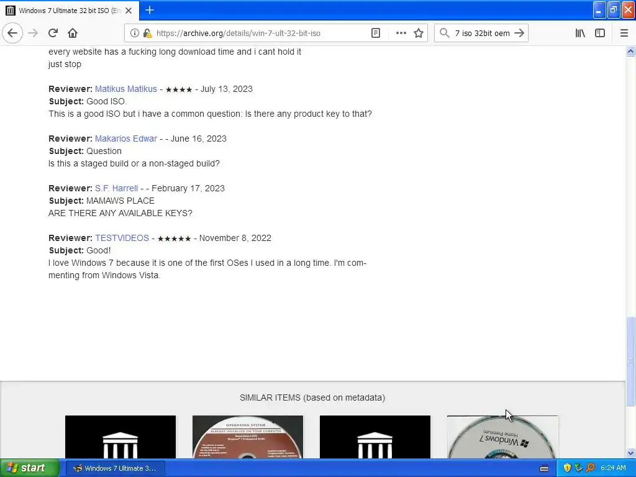Click ARE THERE ANY AVAILABLE KEYS? text
Viewport: 636px width, 477px height.
tap(120, 213)
